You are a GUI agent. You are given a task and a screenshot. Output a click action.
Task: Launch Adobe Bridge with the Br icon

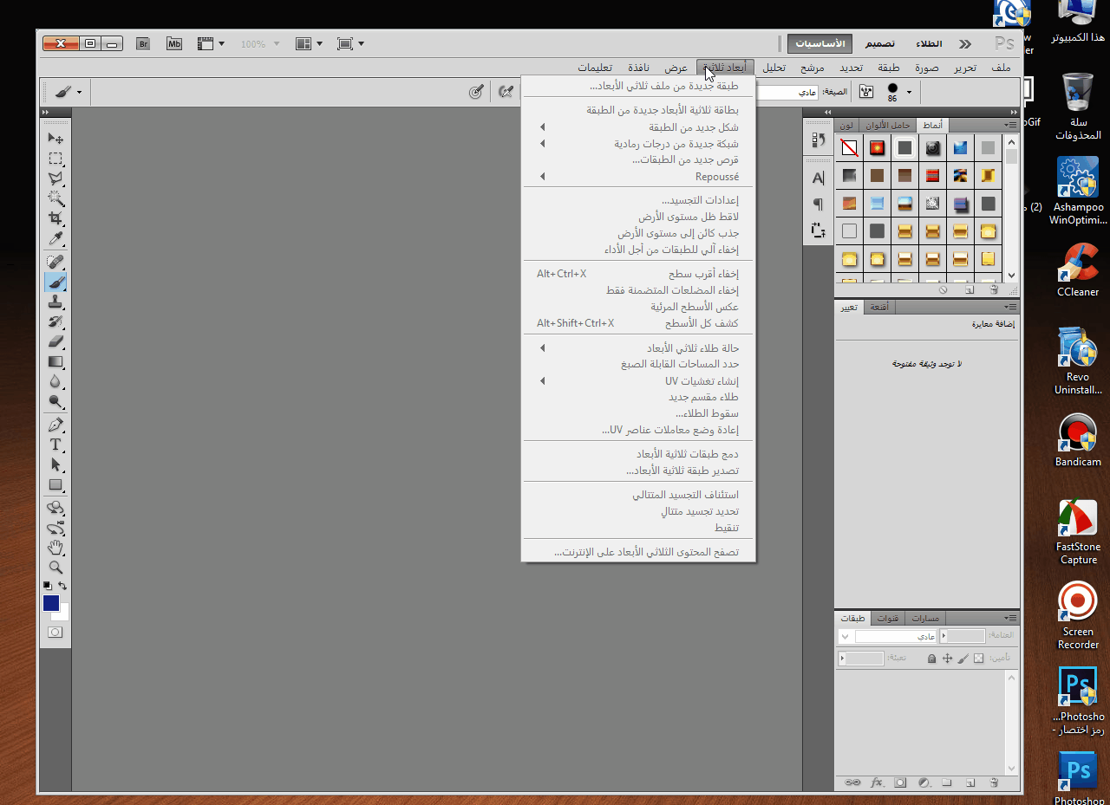pyautogui.click(x=144, y=43)
